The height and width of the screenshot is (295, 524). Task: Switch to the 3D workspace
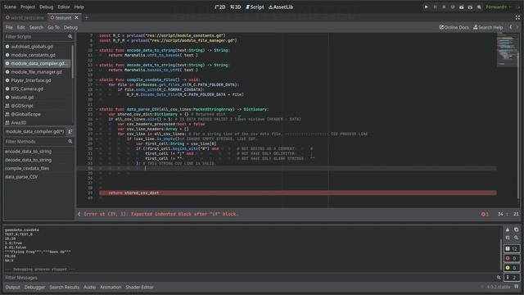click(x=236, y=7)
